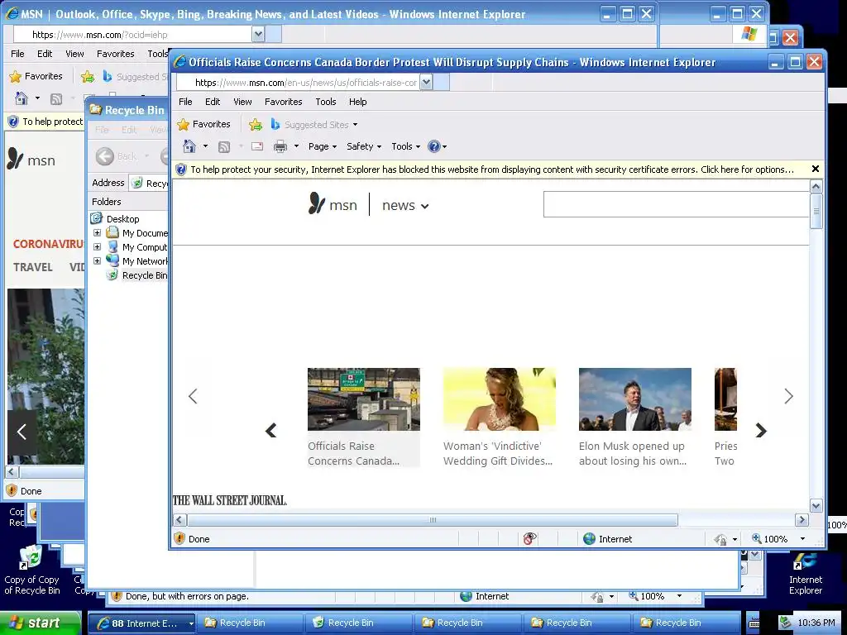Click the TRAVEL link in the back MSN window
Image resolution: width=847 pixels, height=635 pixels.
pos(33,267)
